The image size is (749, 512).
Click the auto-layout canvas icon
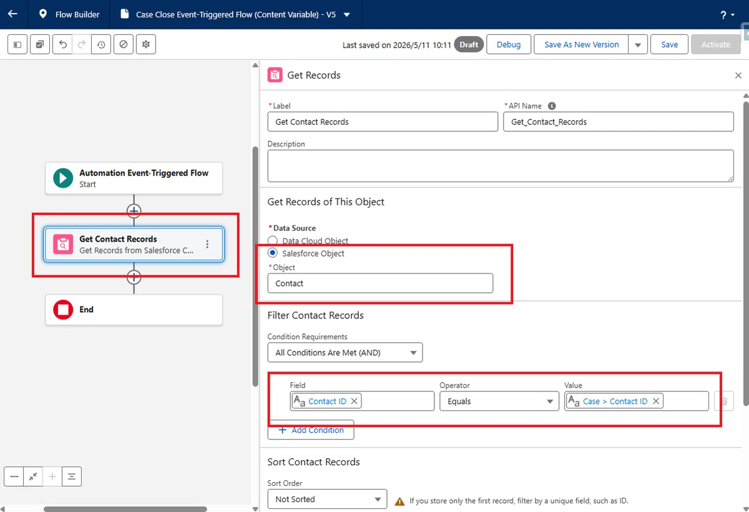[72, 476]
